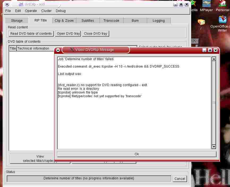The height and width of the screenshot is (187, 230).
Task: Open the Cluster menu
Action: point(46,11)
